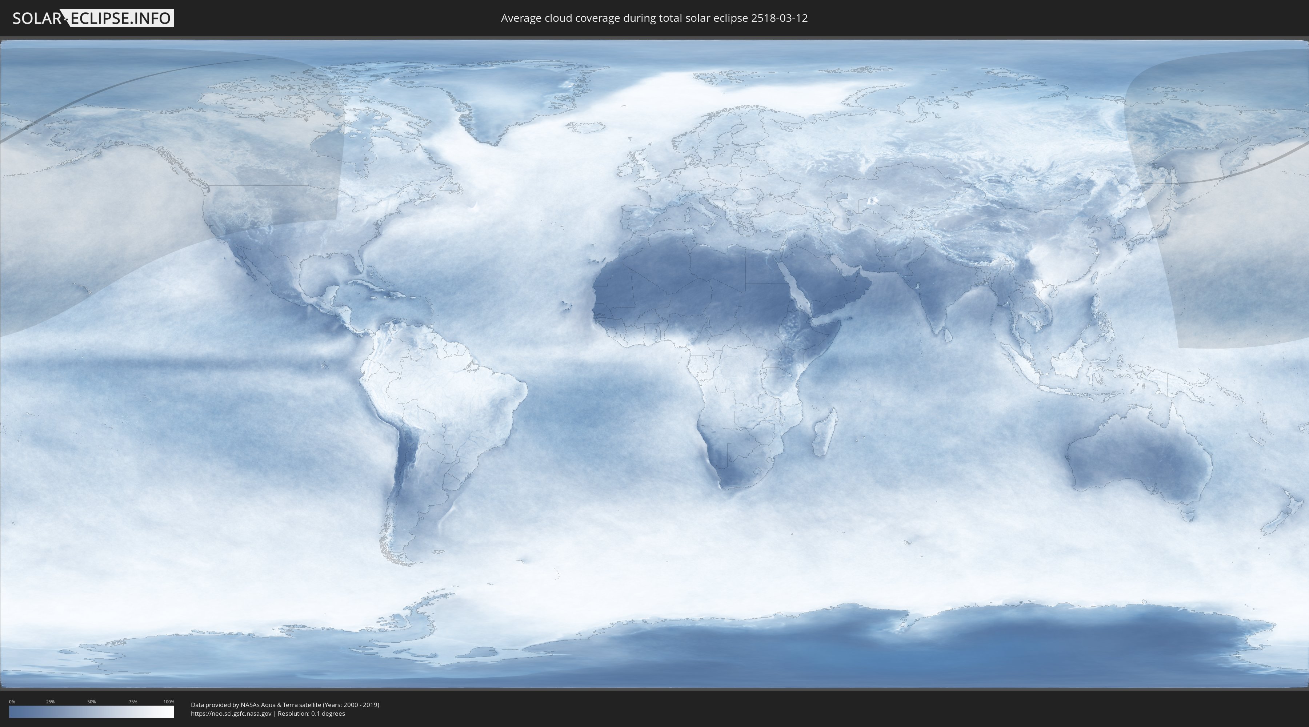Click the NASA Aqua & Terra data credit
1309x727 pixels.
pos(285,705)
